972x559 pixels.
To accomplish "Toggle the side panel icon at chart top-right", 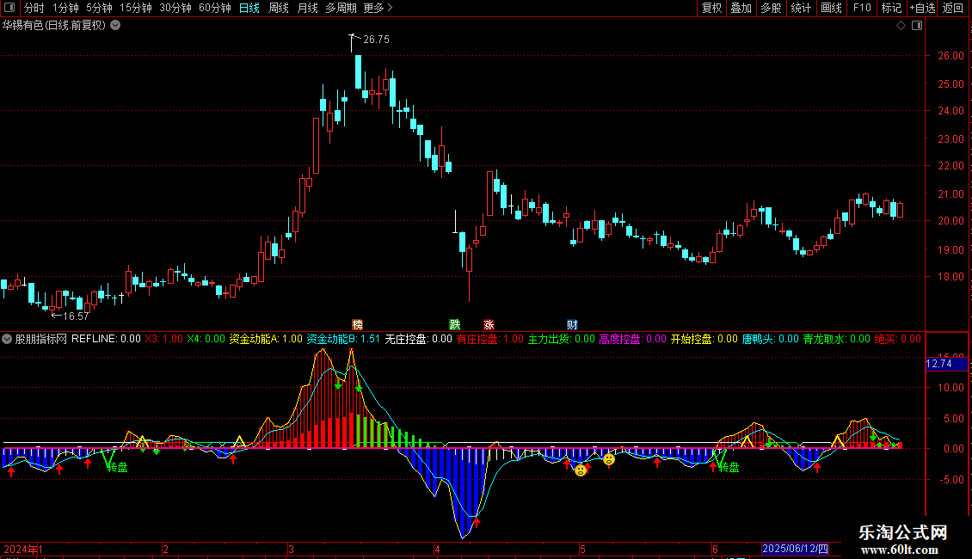I will click(917, 26).
